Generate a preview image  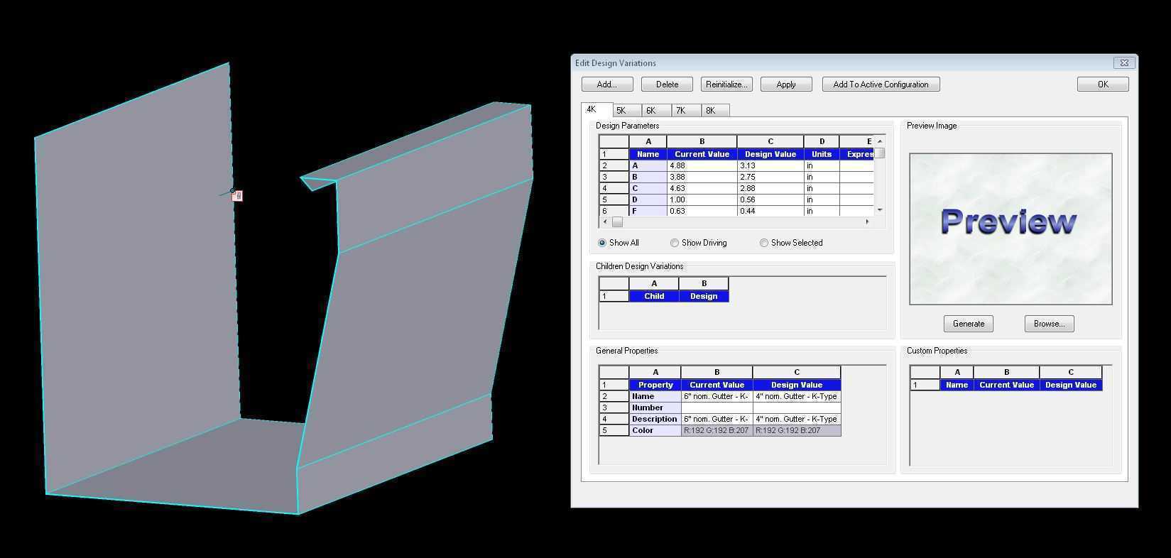pyautogui.click(x=969, y=324)
